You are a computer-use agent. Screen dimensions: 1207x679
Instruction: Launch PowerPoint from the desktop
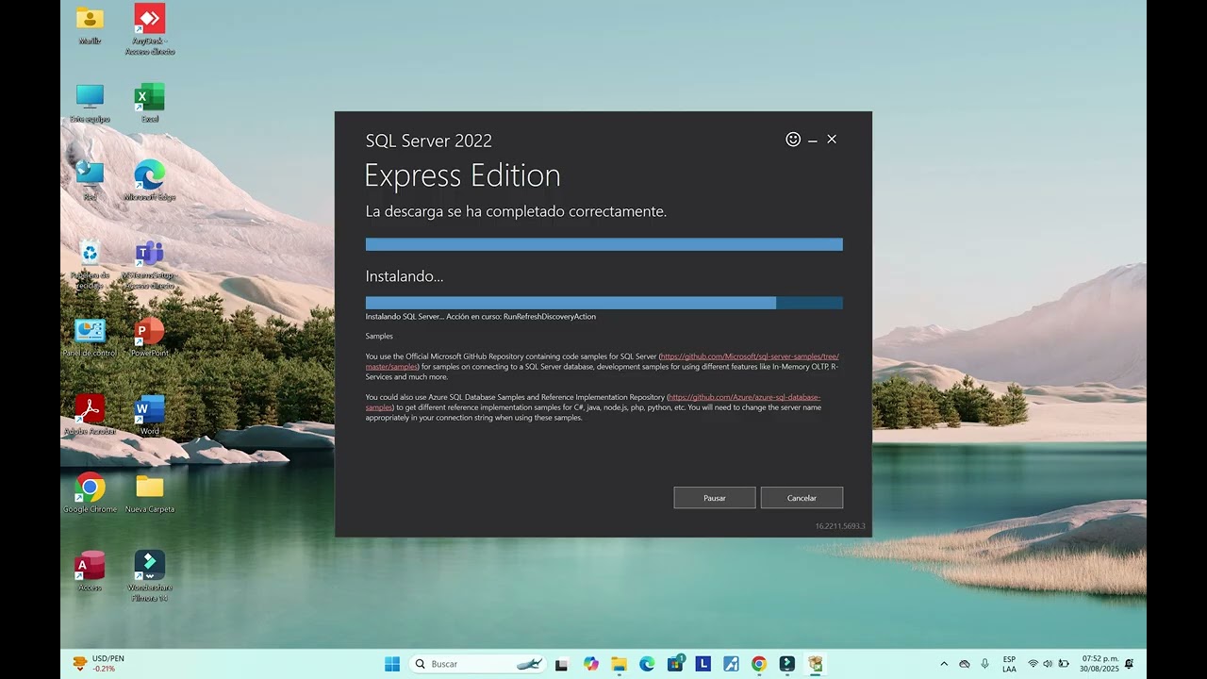[x=150, y=338]
